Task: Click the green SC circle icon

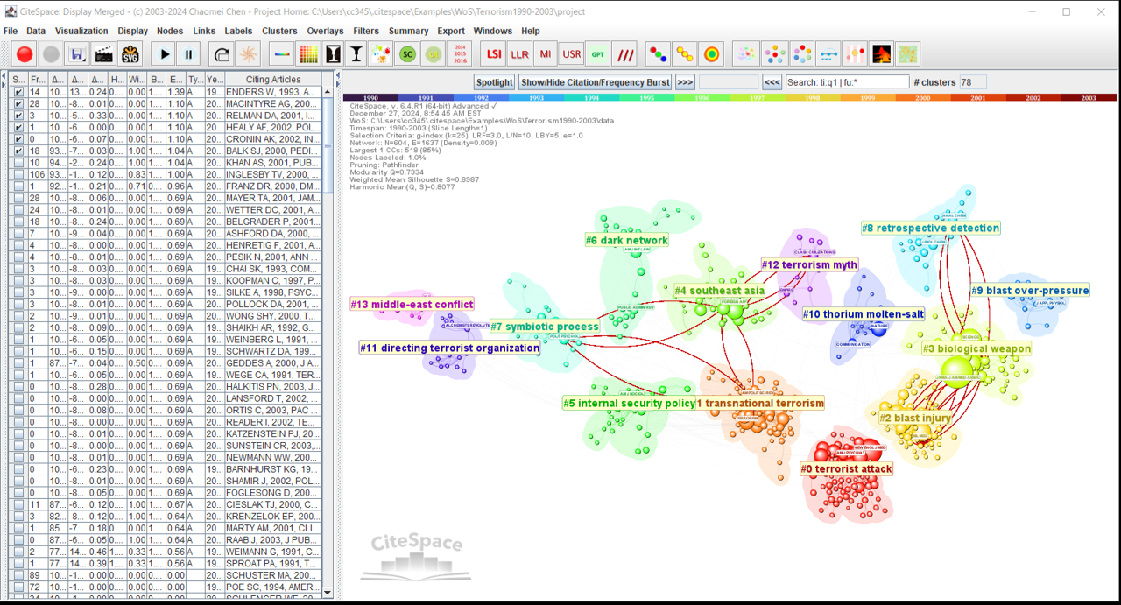Action: tap(406, 54)
